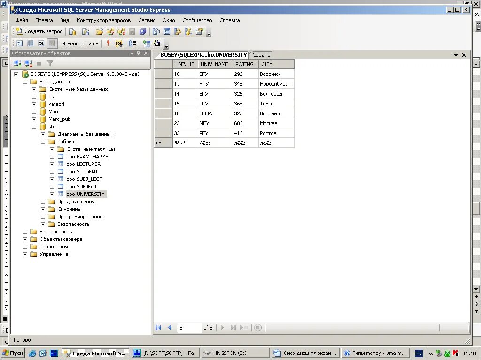Image resolution: width=481 pixels, height=360 pixels.
Task: Expand the Представления folder node
Action: 43,202
